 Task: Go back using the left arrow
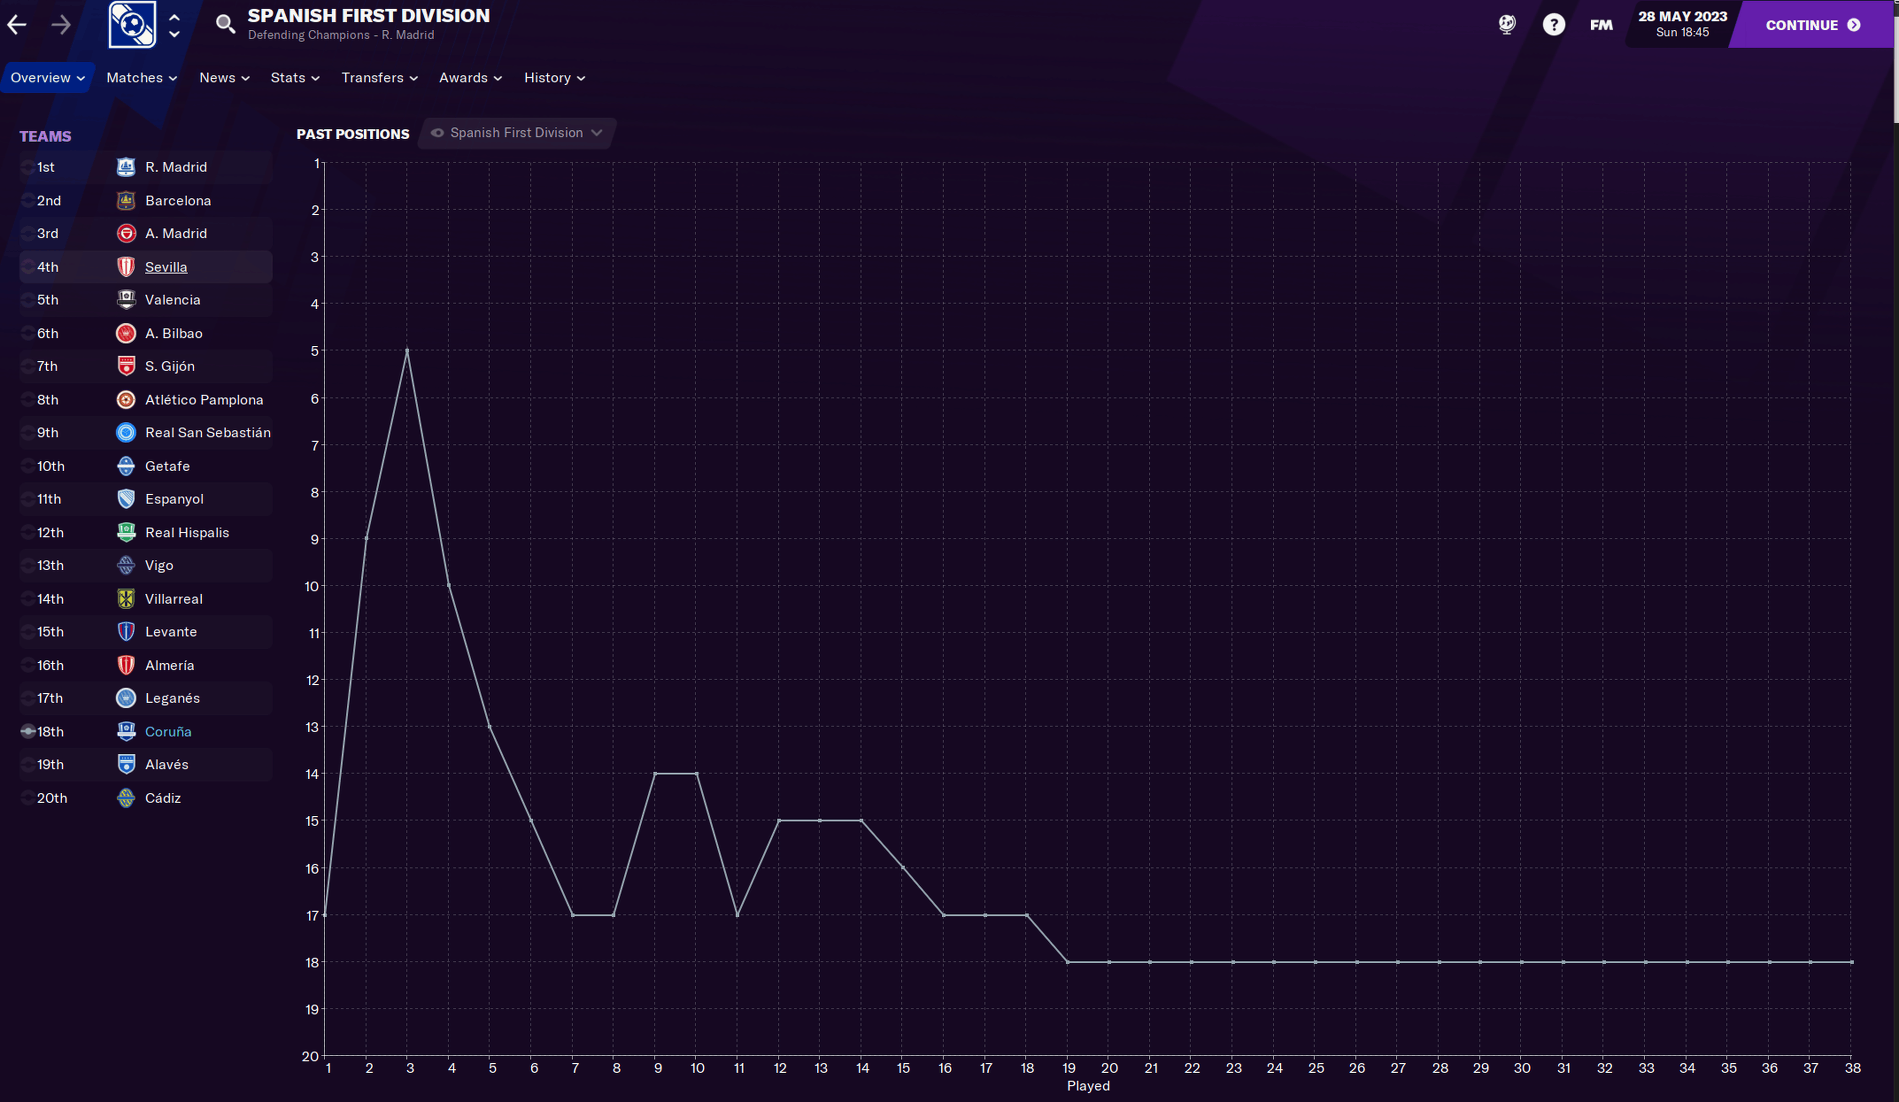[x=16, y=25]
